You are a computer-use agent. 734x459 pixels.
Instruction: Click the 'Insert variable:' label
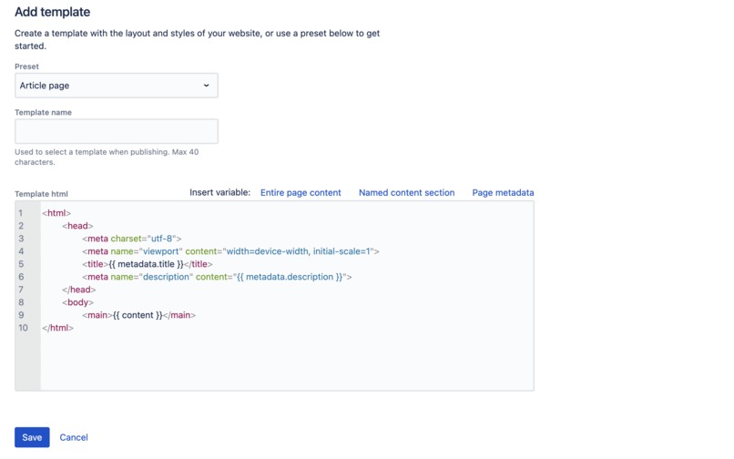[x=220, y=192]
